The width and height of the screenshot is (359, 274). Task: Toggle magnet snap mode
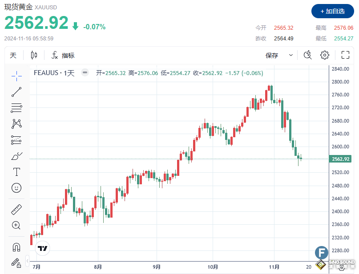click(x=16, y=247)
